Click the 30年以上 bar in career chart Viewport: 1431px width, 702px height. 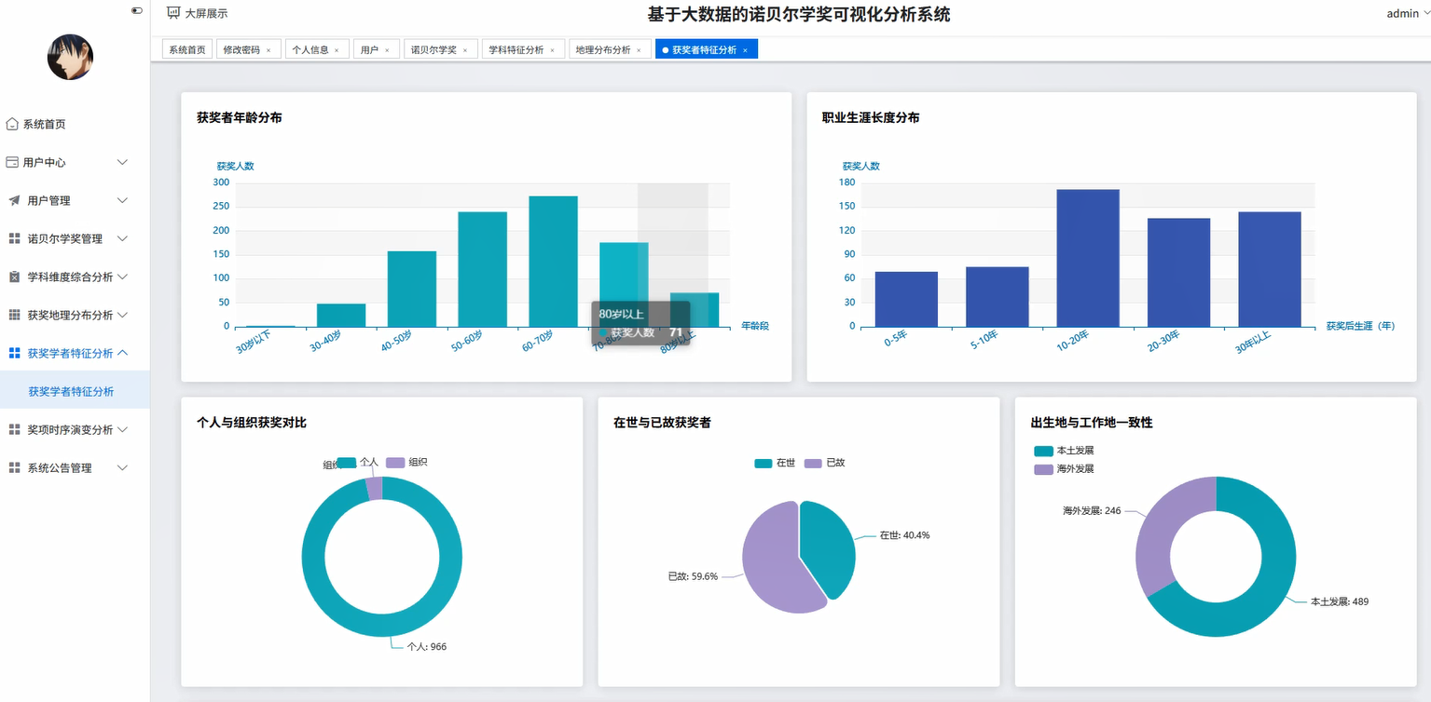(x=1270, y=269)
